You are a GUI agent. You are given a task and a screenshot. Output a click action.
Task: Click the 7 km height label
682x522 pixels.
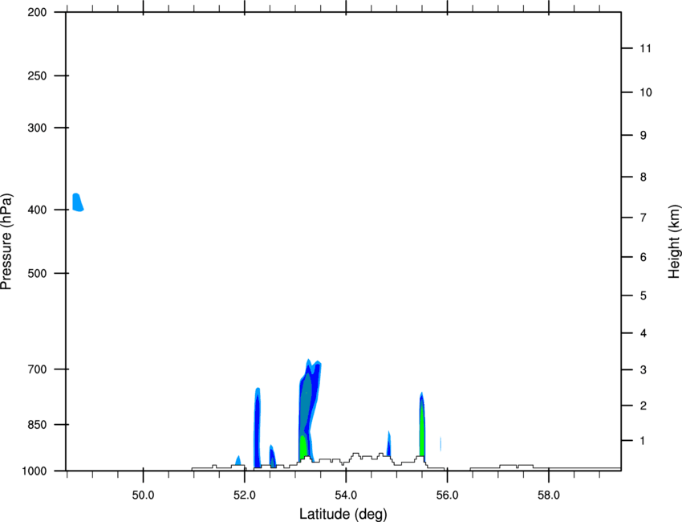pyautogui.click(x=643, y=218)
